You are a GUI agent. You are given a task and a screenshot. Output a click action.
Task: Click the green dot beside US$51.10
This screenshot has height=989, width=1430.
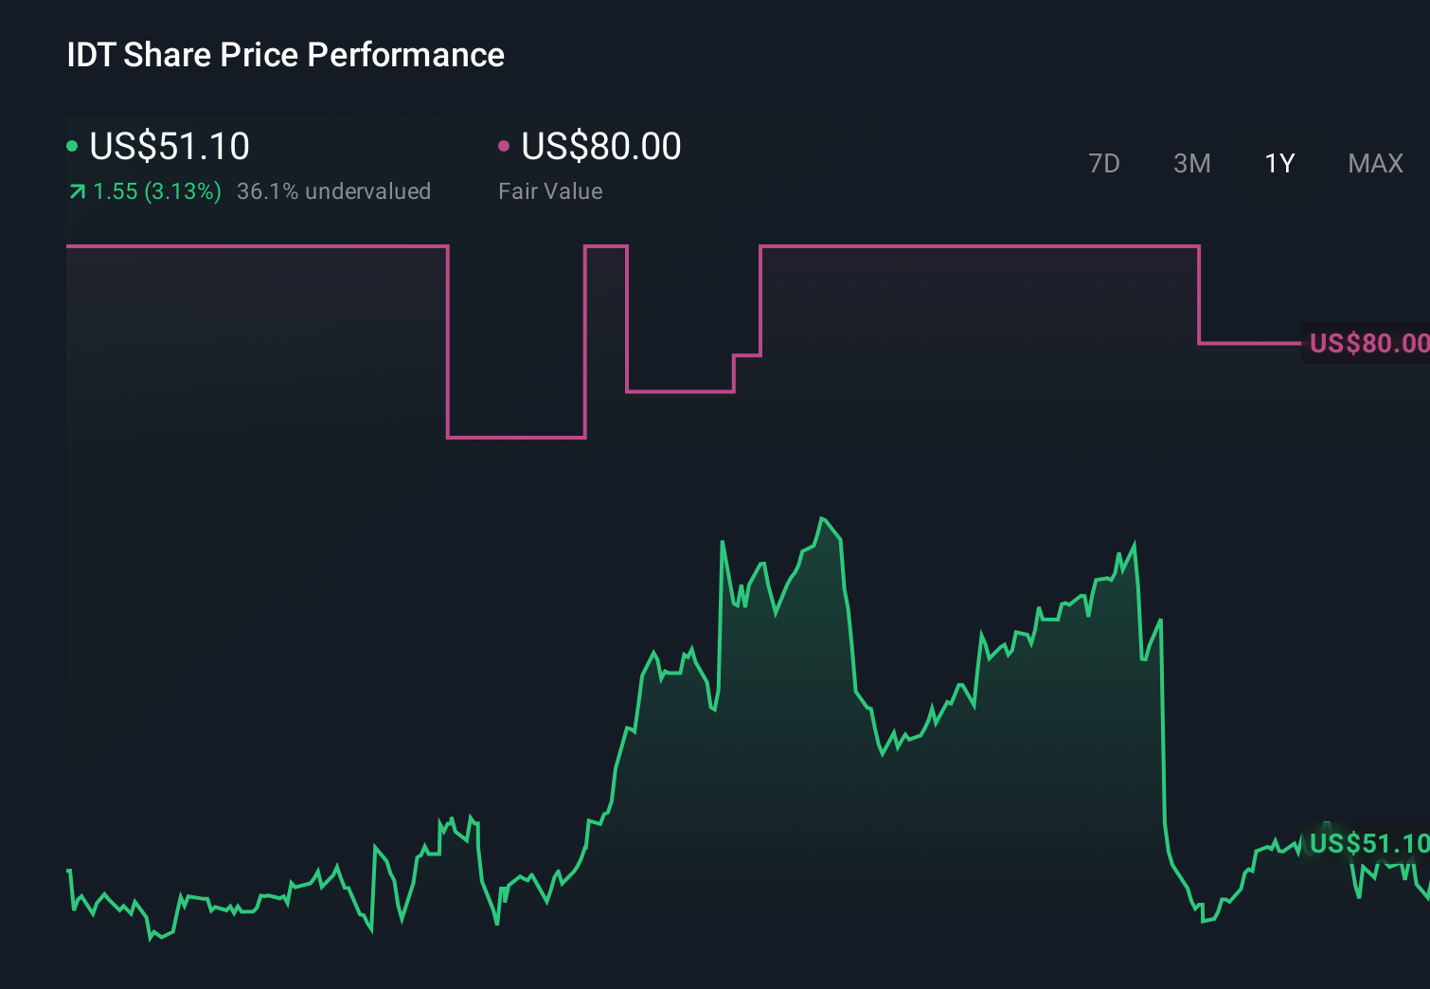(x=72, y=146)
